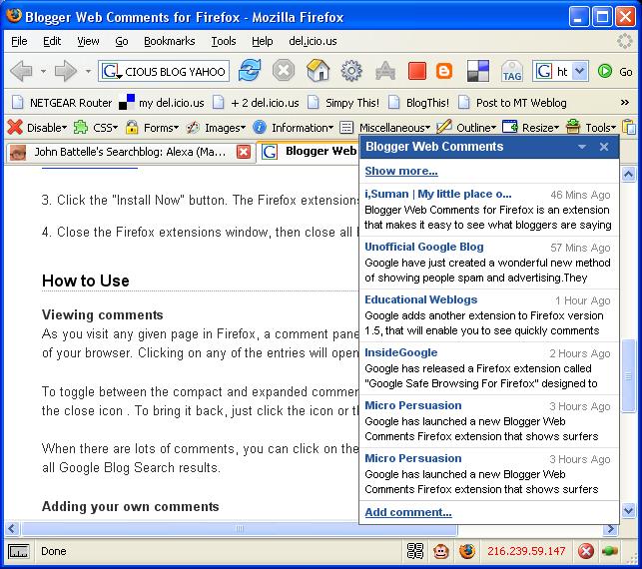642x569 pixels.
Task: Click the green connection status icon
Action: click(610, 551)
